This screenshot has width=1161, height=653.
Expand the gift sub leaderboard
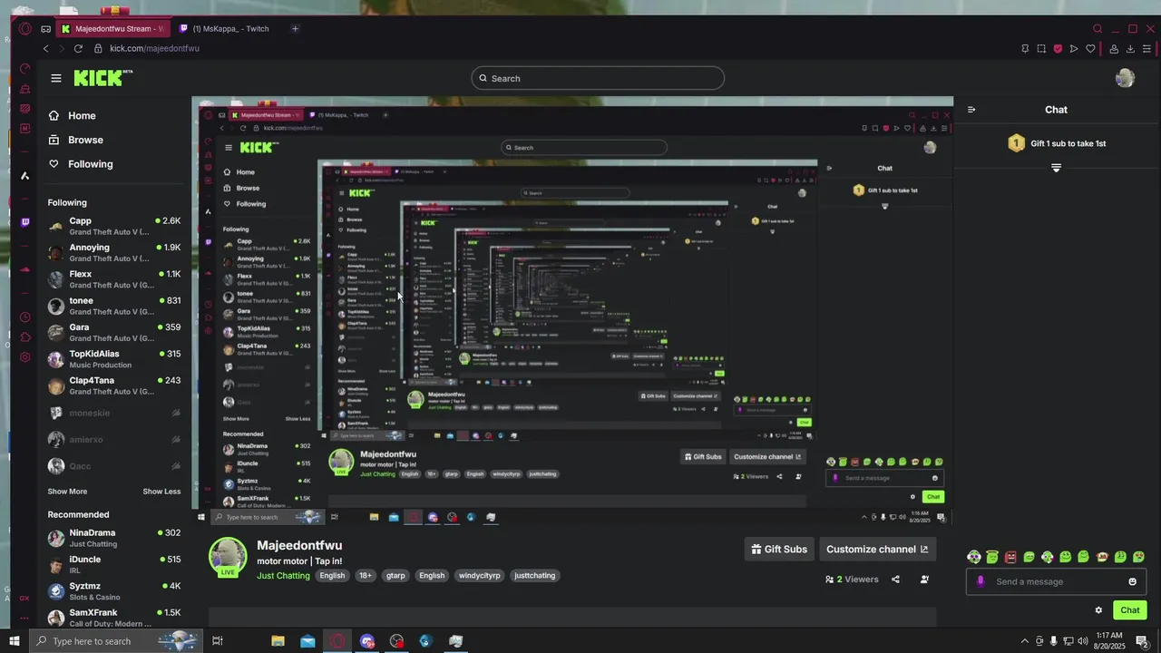1056,168
